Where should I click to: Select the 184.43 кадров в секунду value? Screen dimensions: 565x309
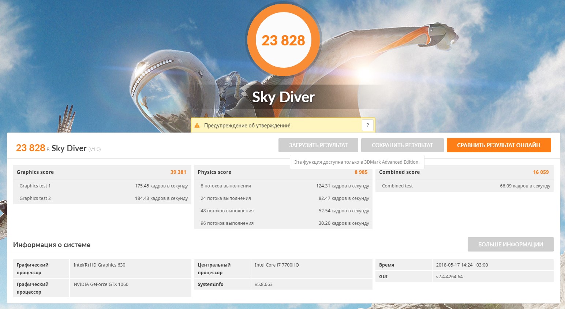[x=161, y=198]
